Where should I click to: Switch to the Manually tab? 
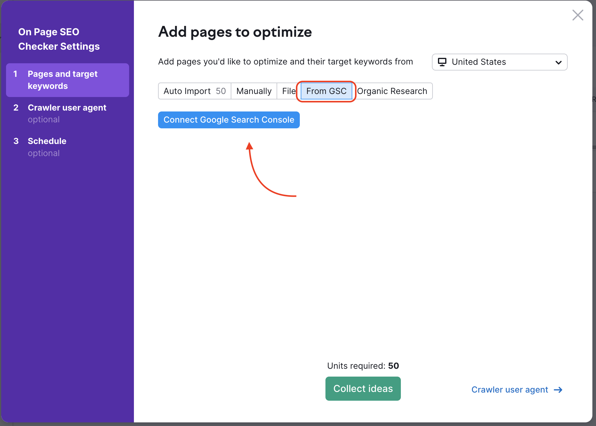pos(254,91)
